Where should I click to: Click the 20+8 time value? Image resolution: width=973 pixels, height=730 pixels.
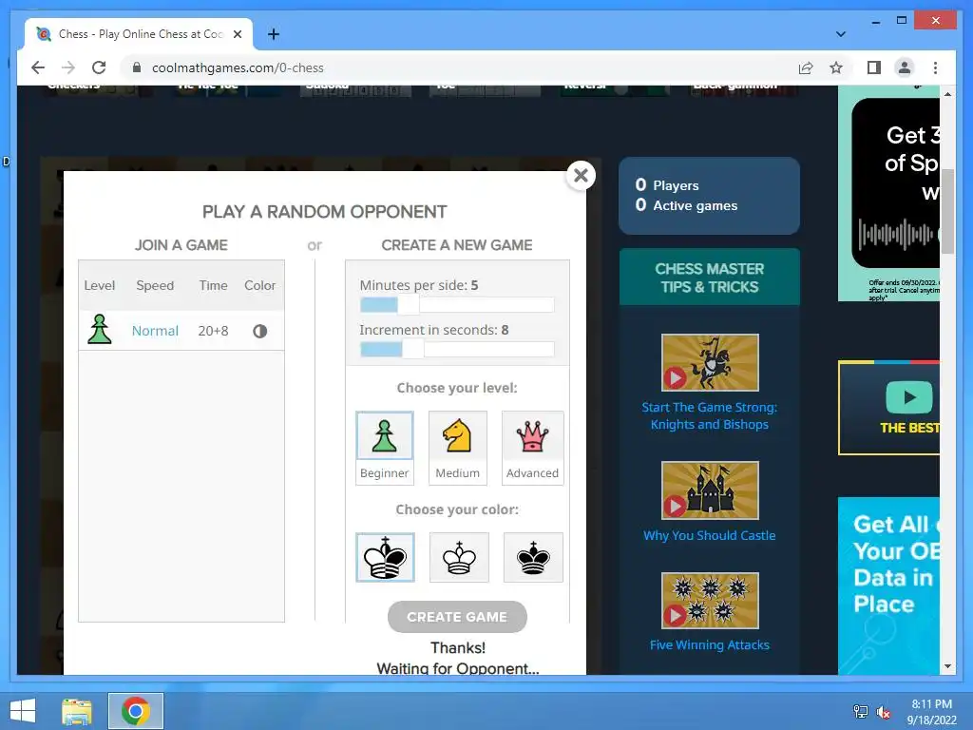(x=213, y=331)
